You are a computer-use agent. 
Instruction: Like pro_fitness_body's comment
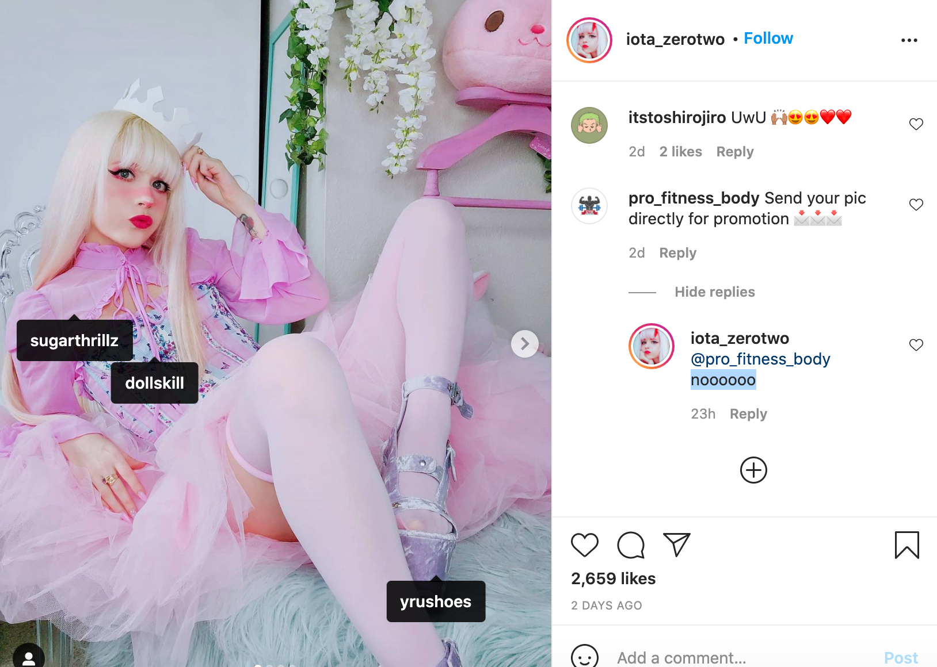click(916, 204)
